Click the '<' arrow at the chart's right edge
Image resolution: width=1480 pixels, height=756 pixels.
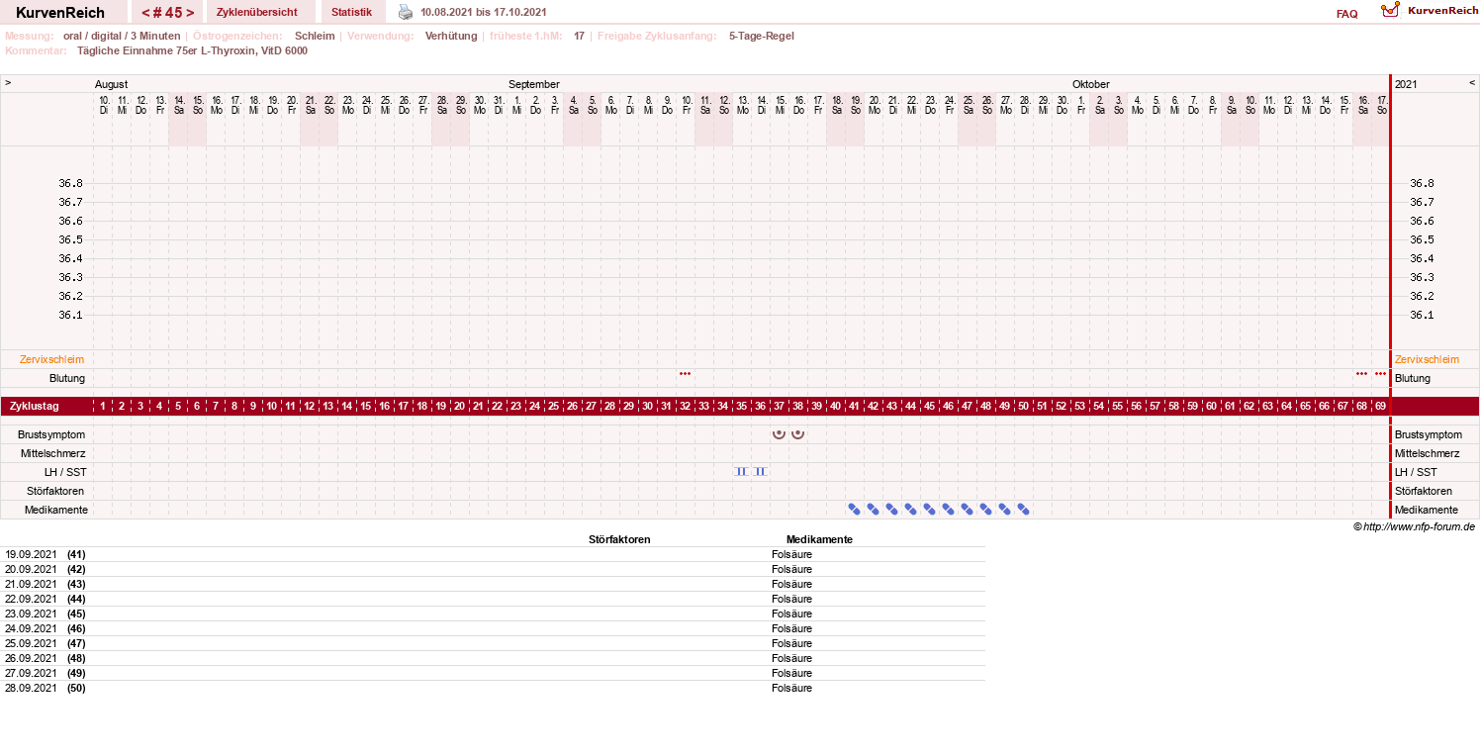coord(1472,83)
